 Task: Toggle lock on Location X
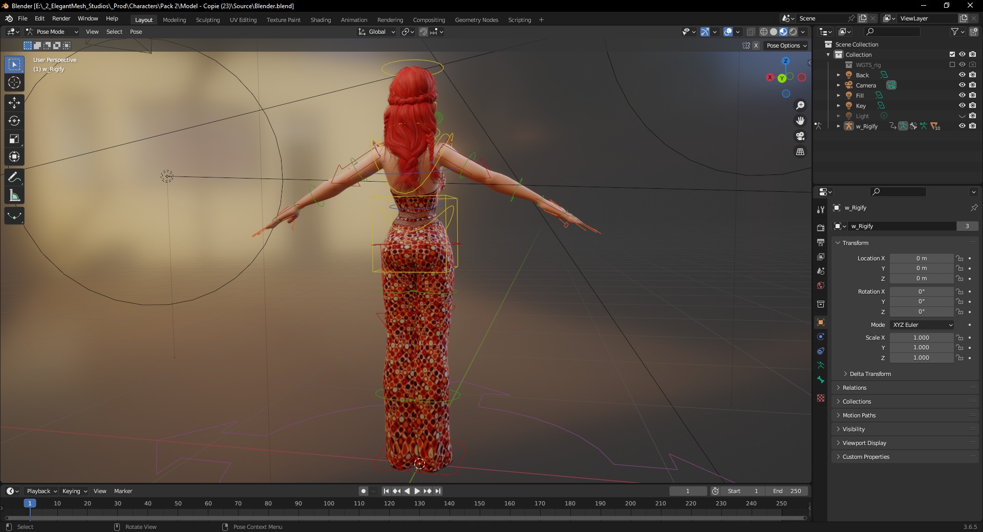(959, 258)
